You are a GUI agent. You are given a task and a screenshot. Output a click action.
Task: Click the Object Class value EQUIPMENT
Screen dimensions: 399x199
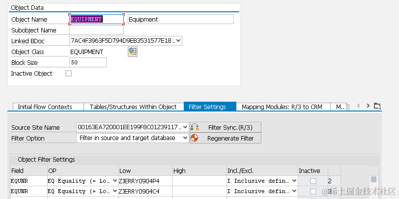(87, 52)
